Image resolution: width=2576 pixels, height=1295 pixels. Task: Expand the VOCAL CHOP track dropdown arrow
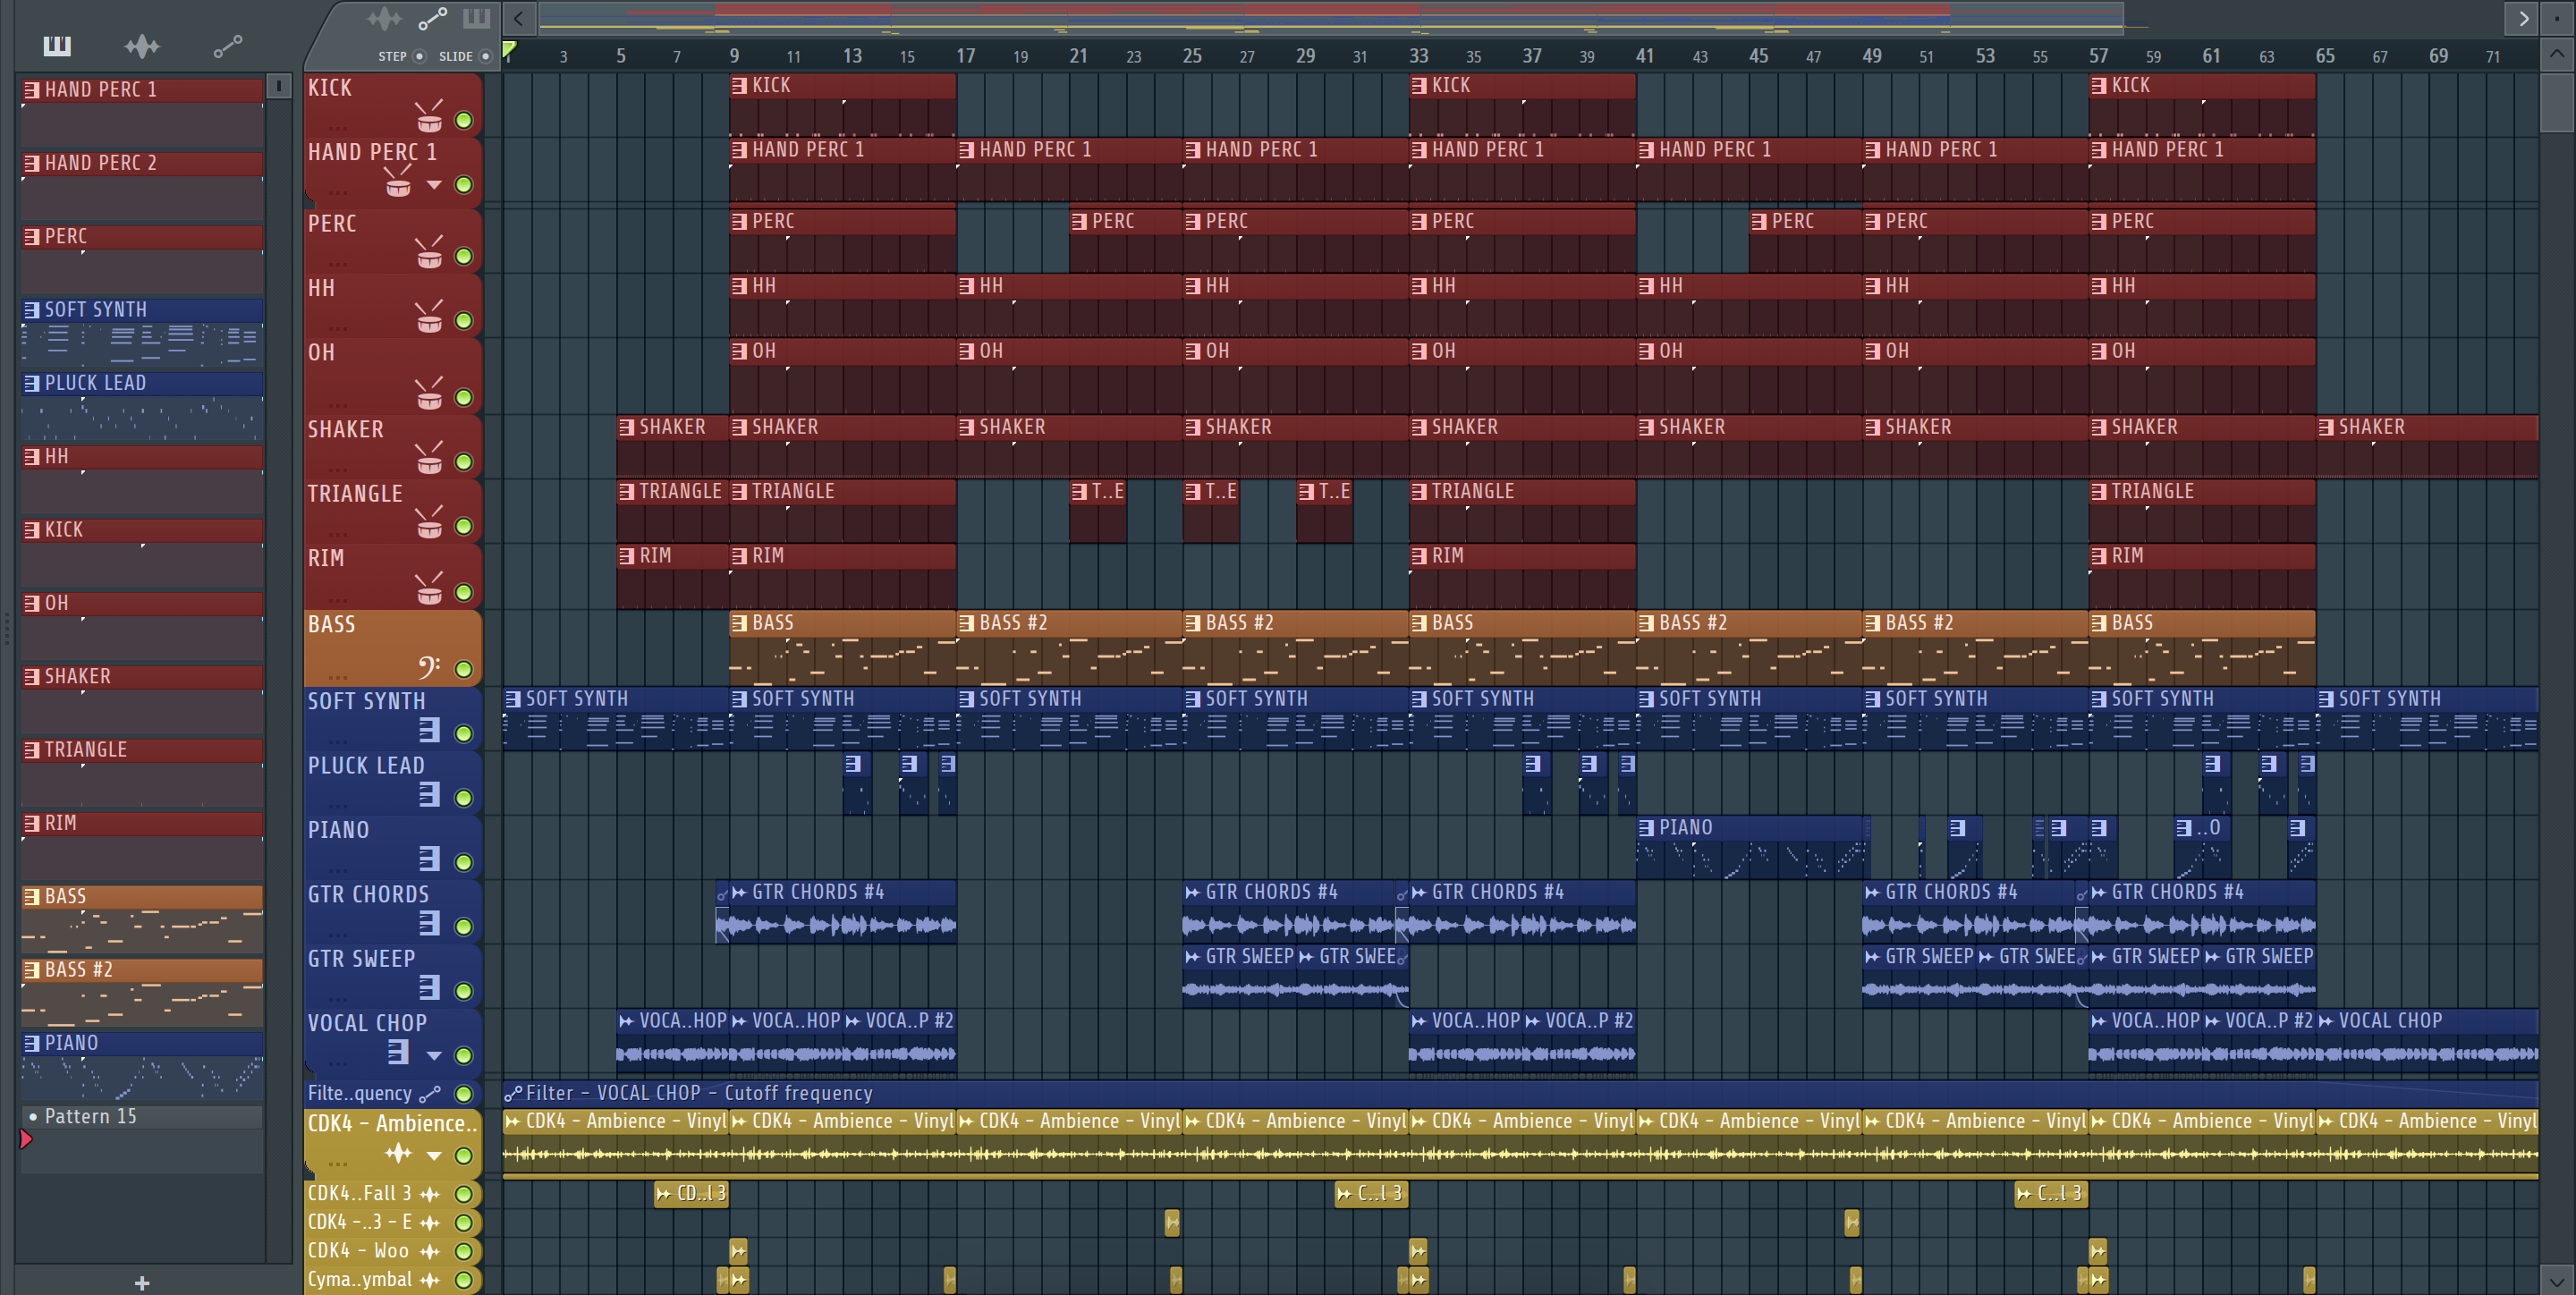[434, 1055]
